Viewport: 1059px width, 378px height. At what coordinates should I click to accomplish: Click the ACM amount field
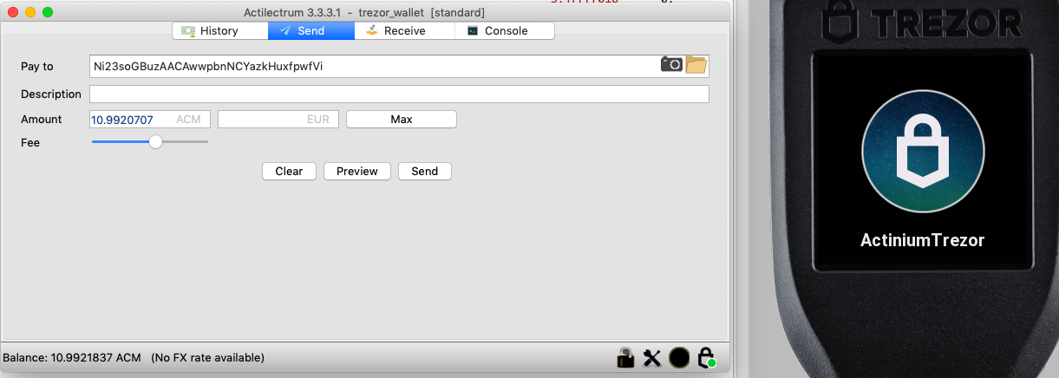[x=150, y=119]
